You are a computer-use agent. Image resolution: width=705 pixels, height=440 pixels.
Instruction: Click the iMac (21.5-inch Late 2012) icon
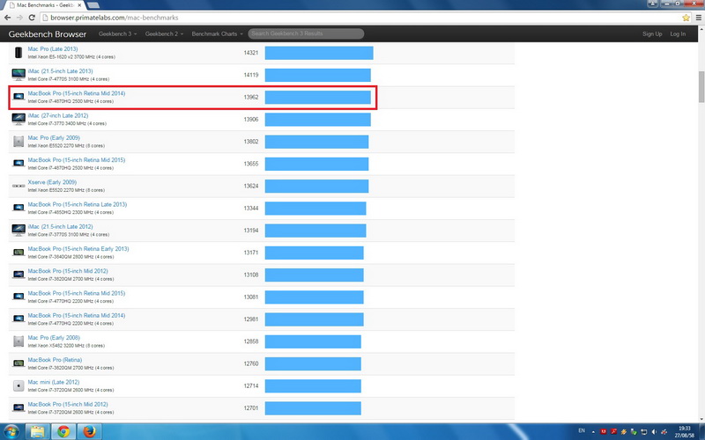19,230
